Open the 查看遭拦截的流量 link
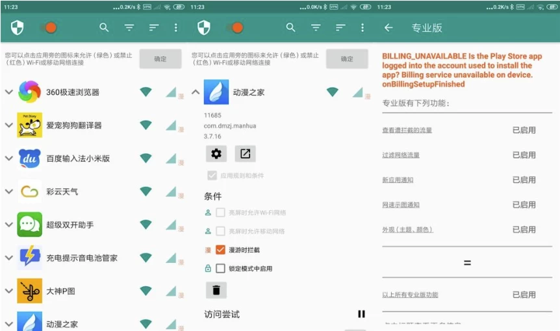 click(x=407, y=130)
